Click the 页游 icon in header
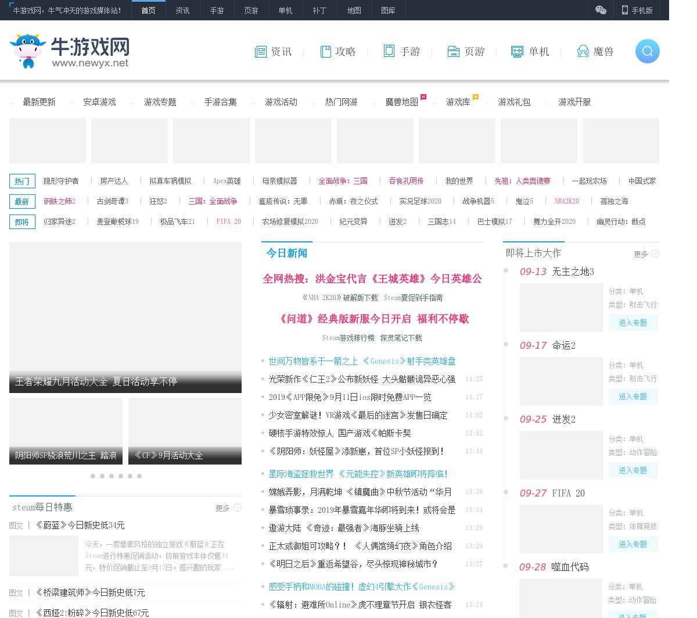Image resolution: width=697 pixels, height=618 pixels. tap(454, 52)
